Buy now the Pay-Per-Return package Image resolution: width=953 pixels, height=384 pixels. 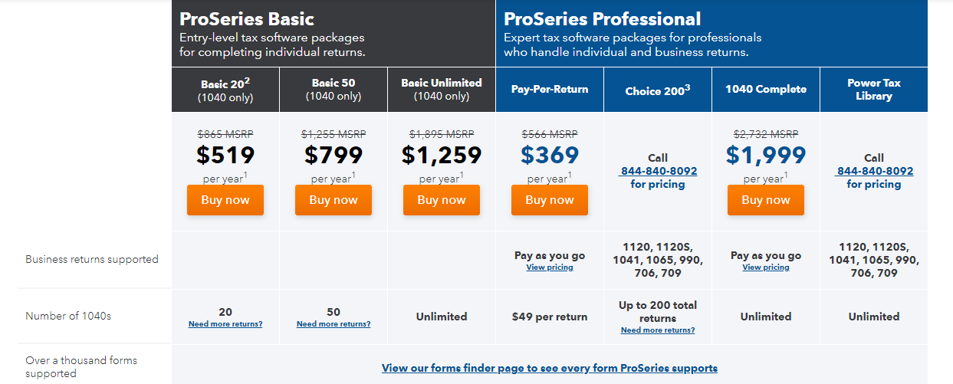click(550, 200)
